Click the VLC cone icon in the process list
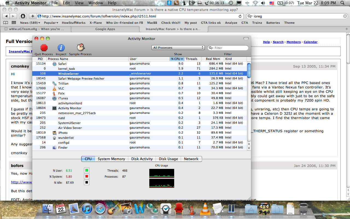 pos(54,88)
